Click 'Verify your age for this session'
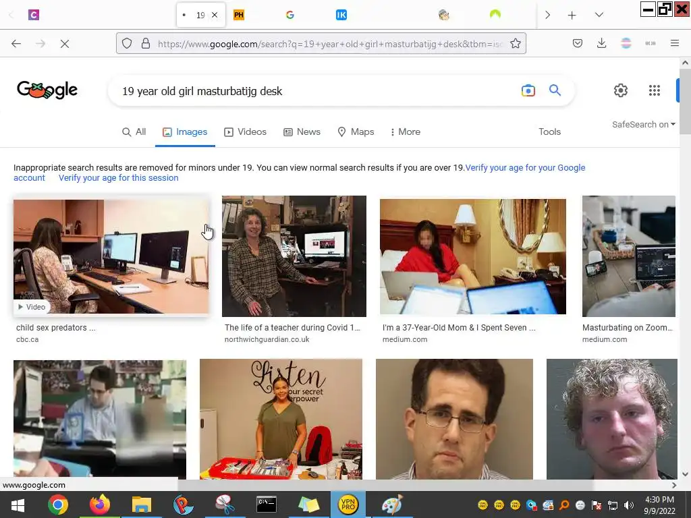The image size is (691, 518). tap(119, 178)
